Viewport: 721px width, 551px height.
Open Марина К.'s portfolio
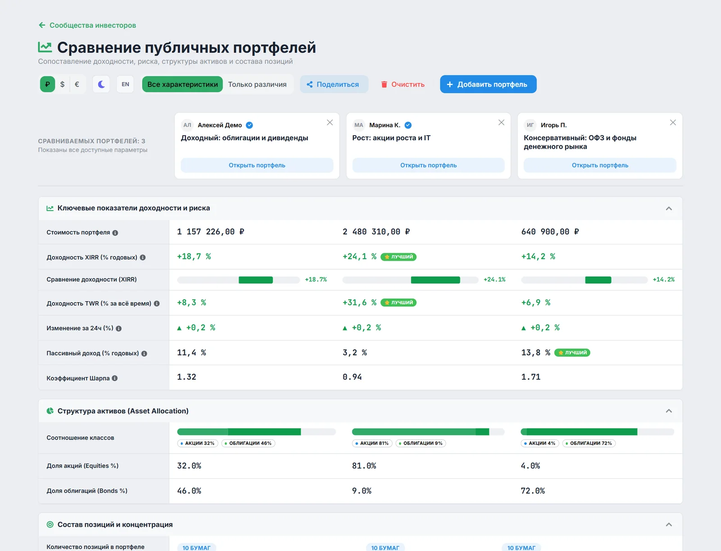coord(429,165)
